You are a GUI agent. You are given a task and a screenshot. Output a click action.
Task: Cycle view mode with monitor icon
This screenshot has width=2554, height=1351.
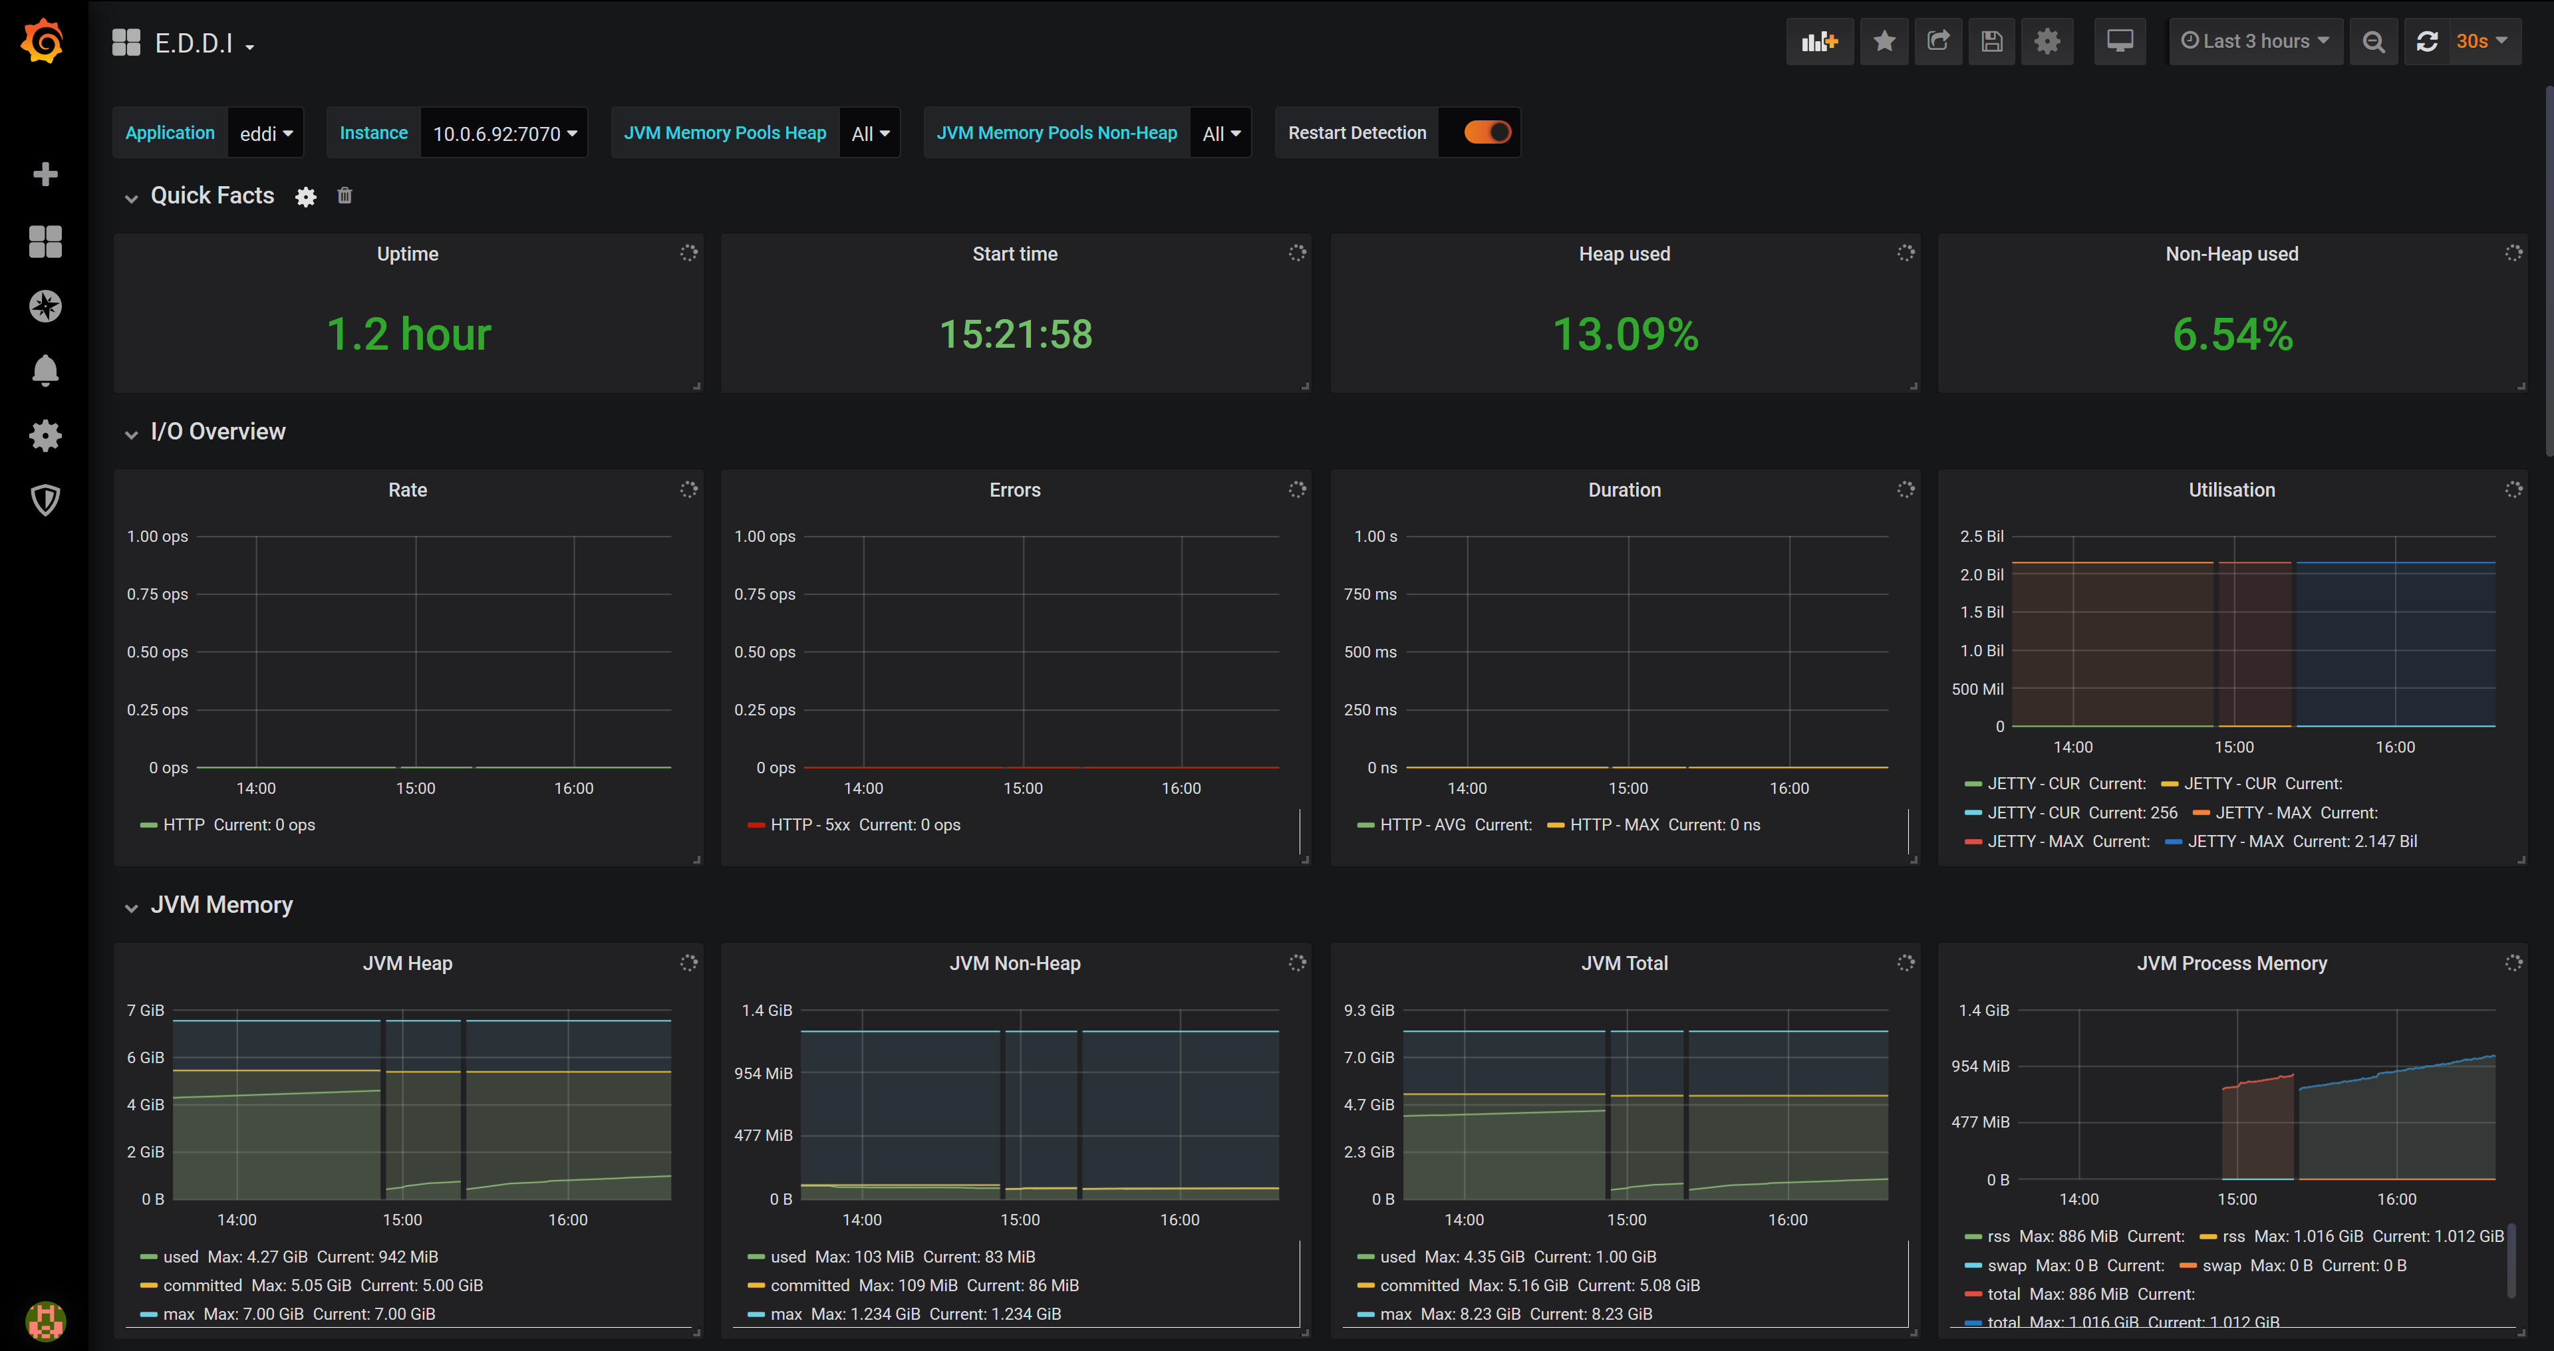pos(2120,42)
